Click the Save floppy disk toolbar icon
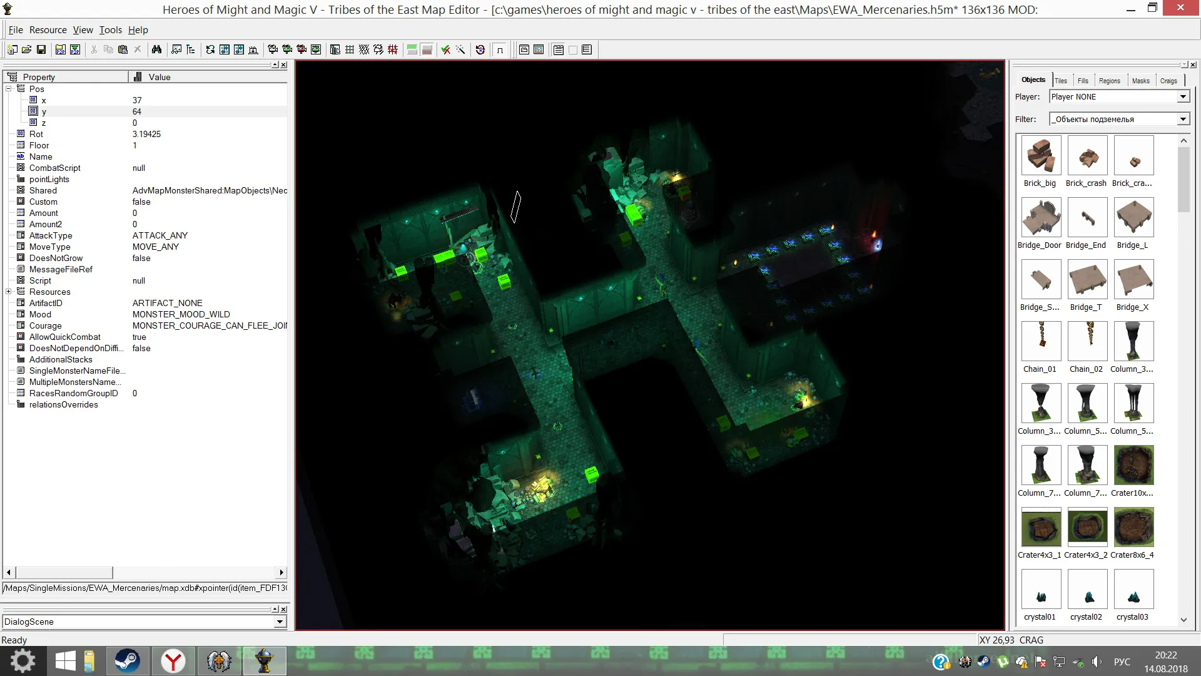The width and height of the screenshot is (1201, 676). click(x=41, y=49)
